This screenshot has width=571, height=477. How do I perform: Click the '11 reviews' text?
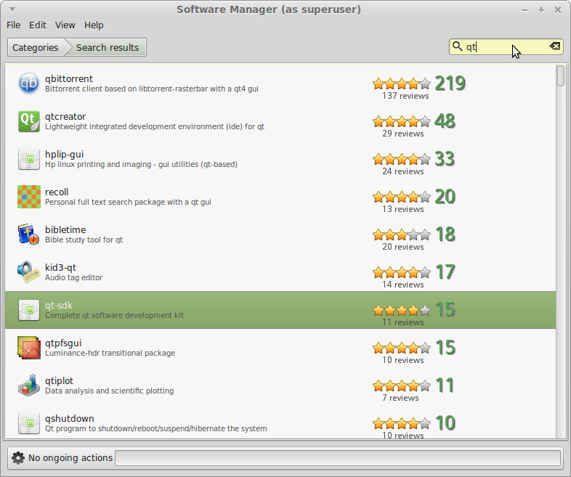403,322
